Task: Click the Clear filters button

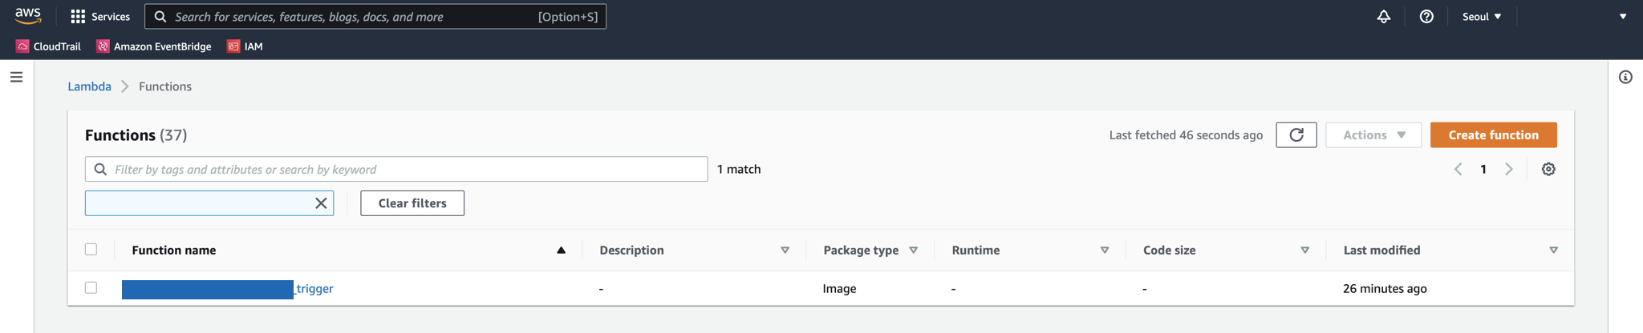Action: 412,203
